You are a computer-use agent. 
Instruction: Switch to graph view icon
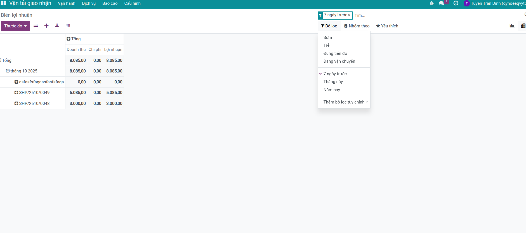pos(512,26)
